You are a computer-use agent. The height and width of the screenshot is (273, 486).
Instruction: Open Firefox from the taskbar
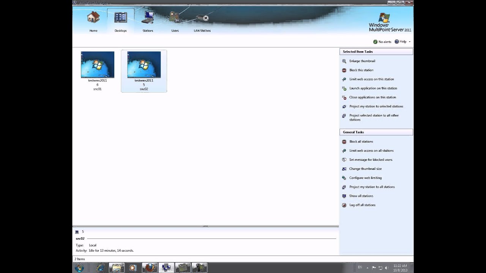click(150, 268)
